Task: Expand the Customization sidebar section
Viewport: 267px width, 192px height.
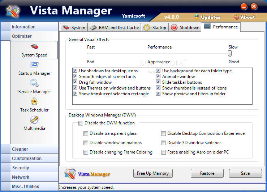Action: tap(30, 158)
